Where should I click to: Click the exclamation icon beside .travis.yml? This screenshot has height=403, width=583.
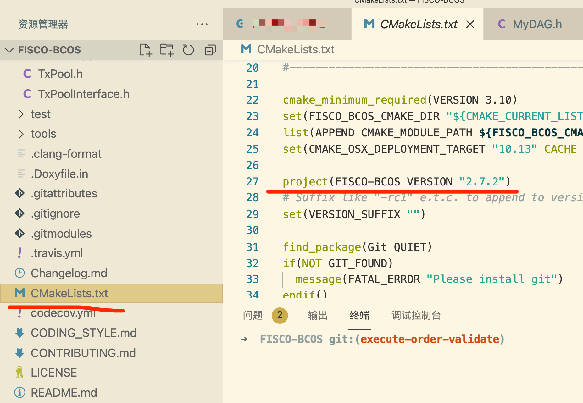(x=20, y=253)
